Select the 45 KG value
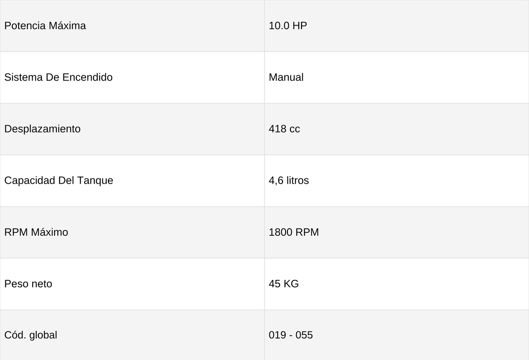 [x=284, y=284]
